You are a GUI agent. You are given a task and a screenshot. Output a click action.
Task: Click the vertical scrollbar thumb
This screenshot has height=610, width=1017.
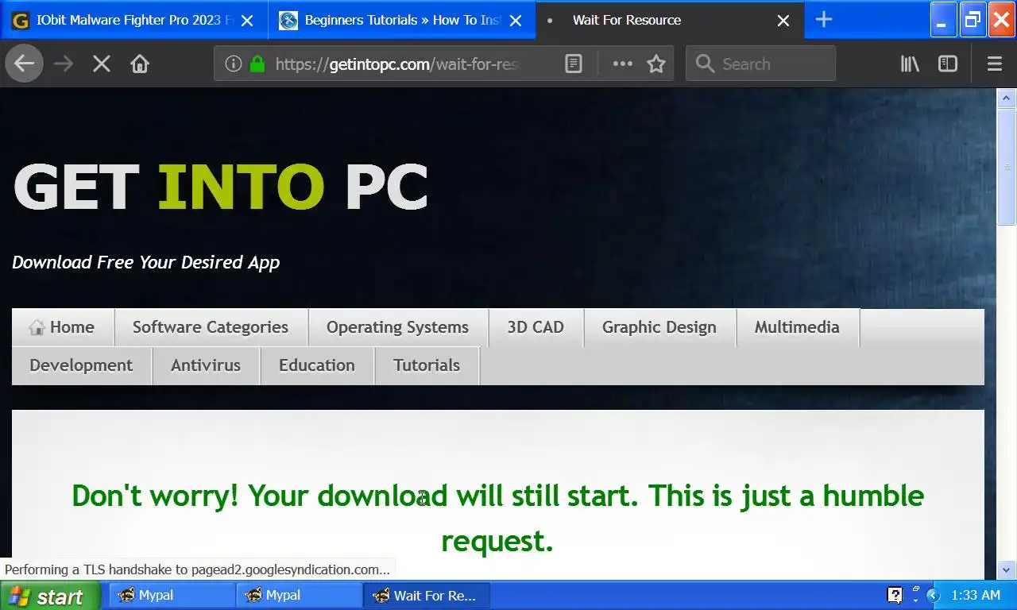pyautogui.click(x=1007, y=167)
